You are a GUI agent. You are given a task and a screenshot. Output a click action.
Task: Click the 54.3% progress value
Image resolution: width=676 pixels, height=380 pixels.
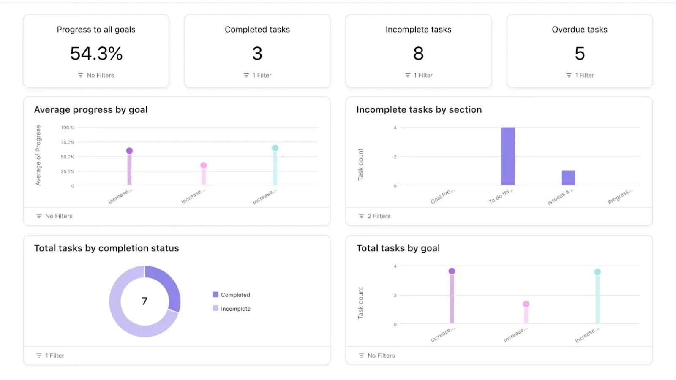96,54
